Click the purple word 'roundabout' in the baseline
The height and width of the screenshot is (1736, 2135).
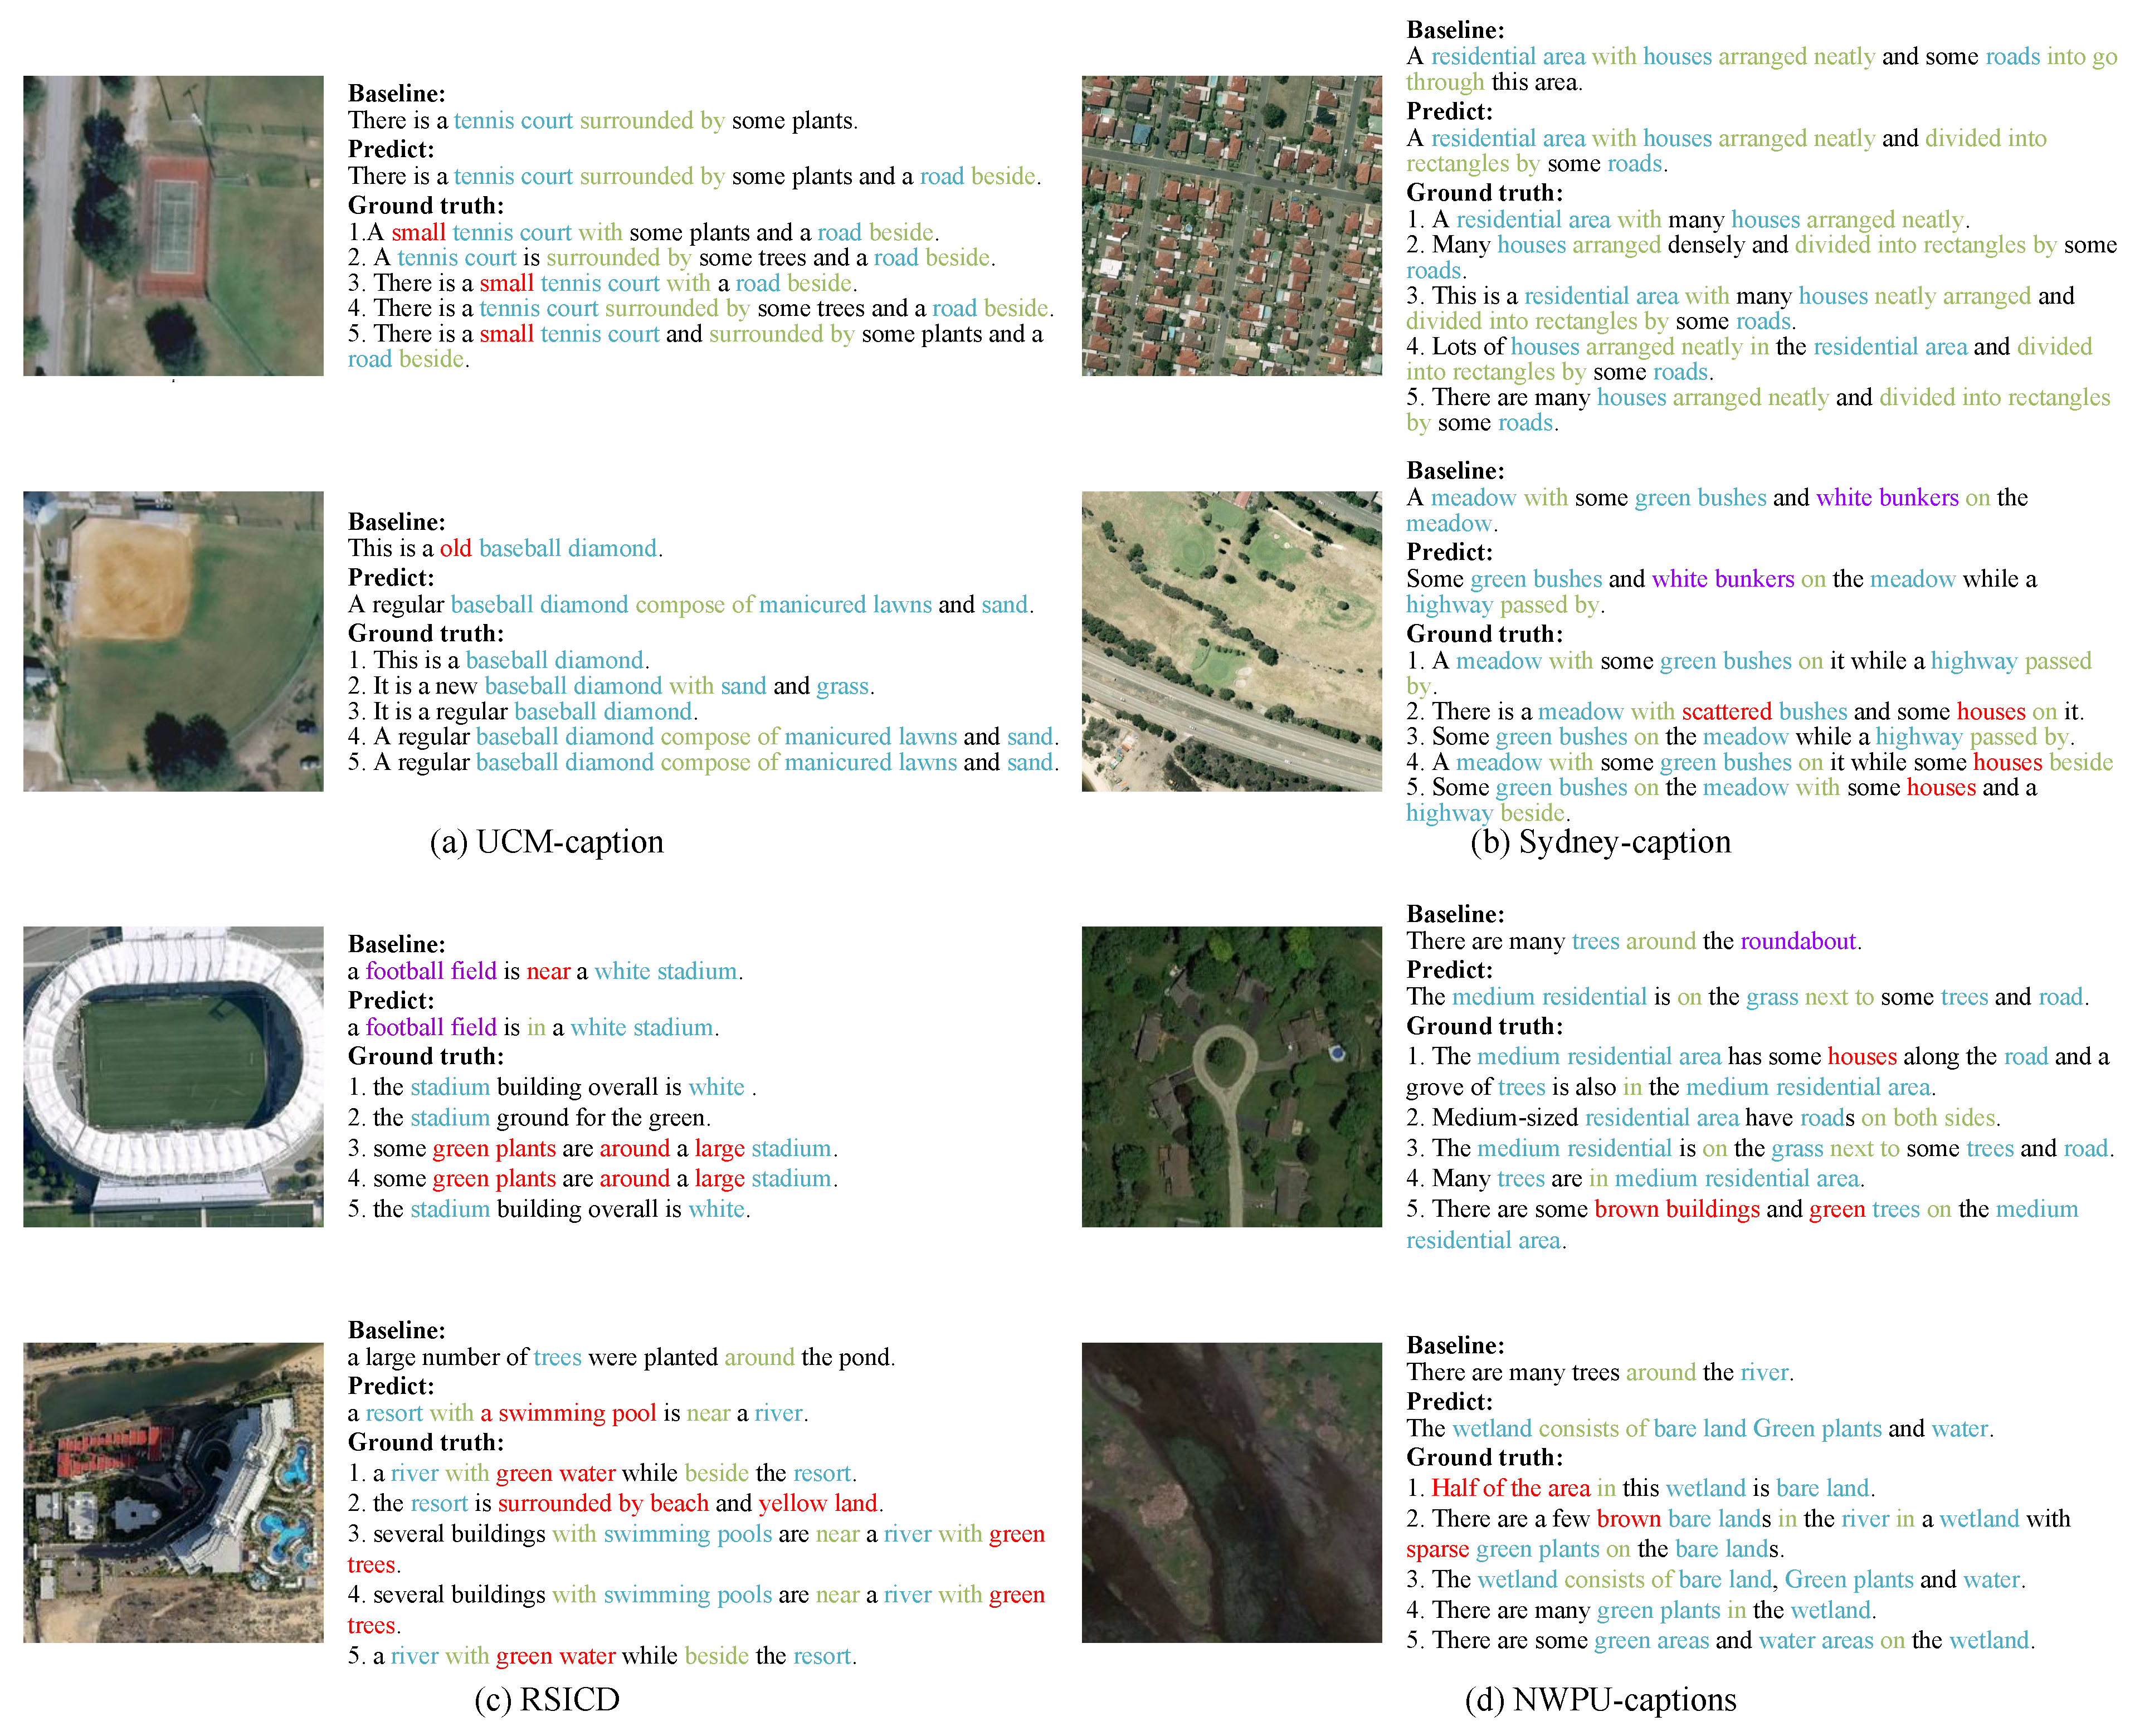coord(1797,941)
